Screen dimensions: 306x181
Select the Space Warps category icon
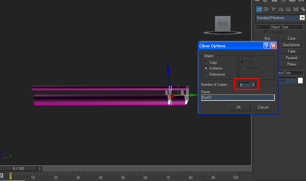click(296, 9)
